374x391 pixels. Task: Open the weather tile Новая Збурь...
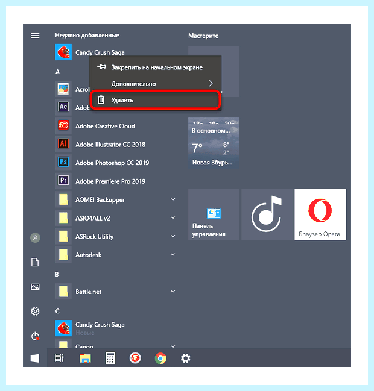[214, 143]
